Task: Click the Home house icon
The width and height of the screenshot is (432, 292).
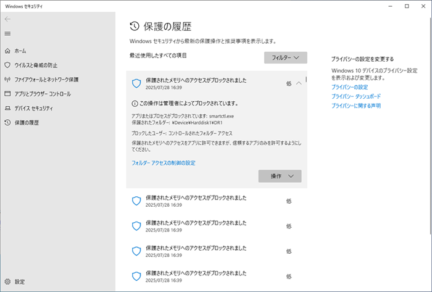Action: click(x=7, y=51)
